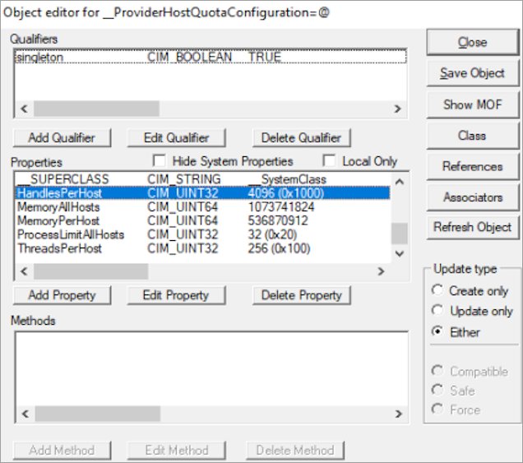Select the Either radio button

pos(437,331)
